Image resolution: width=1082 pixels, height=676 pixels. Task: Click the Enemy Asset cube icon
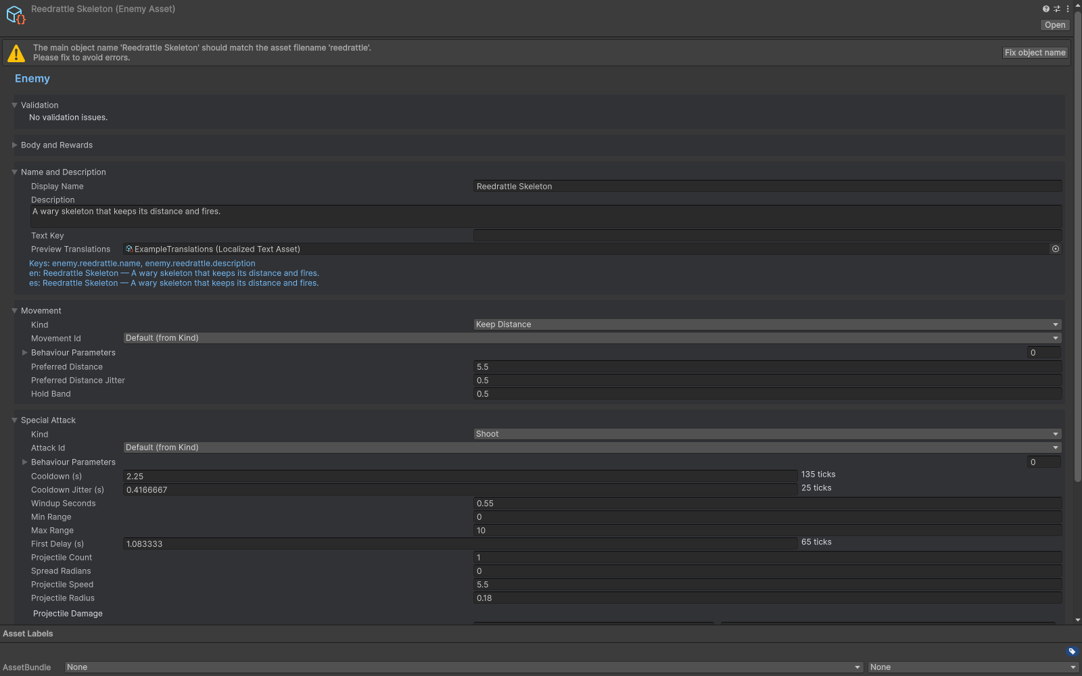[16, 15]
